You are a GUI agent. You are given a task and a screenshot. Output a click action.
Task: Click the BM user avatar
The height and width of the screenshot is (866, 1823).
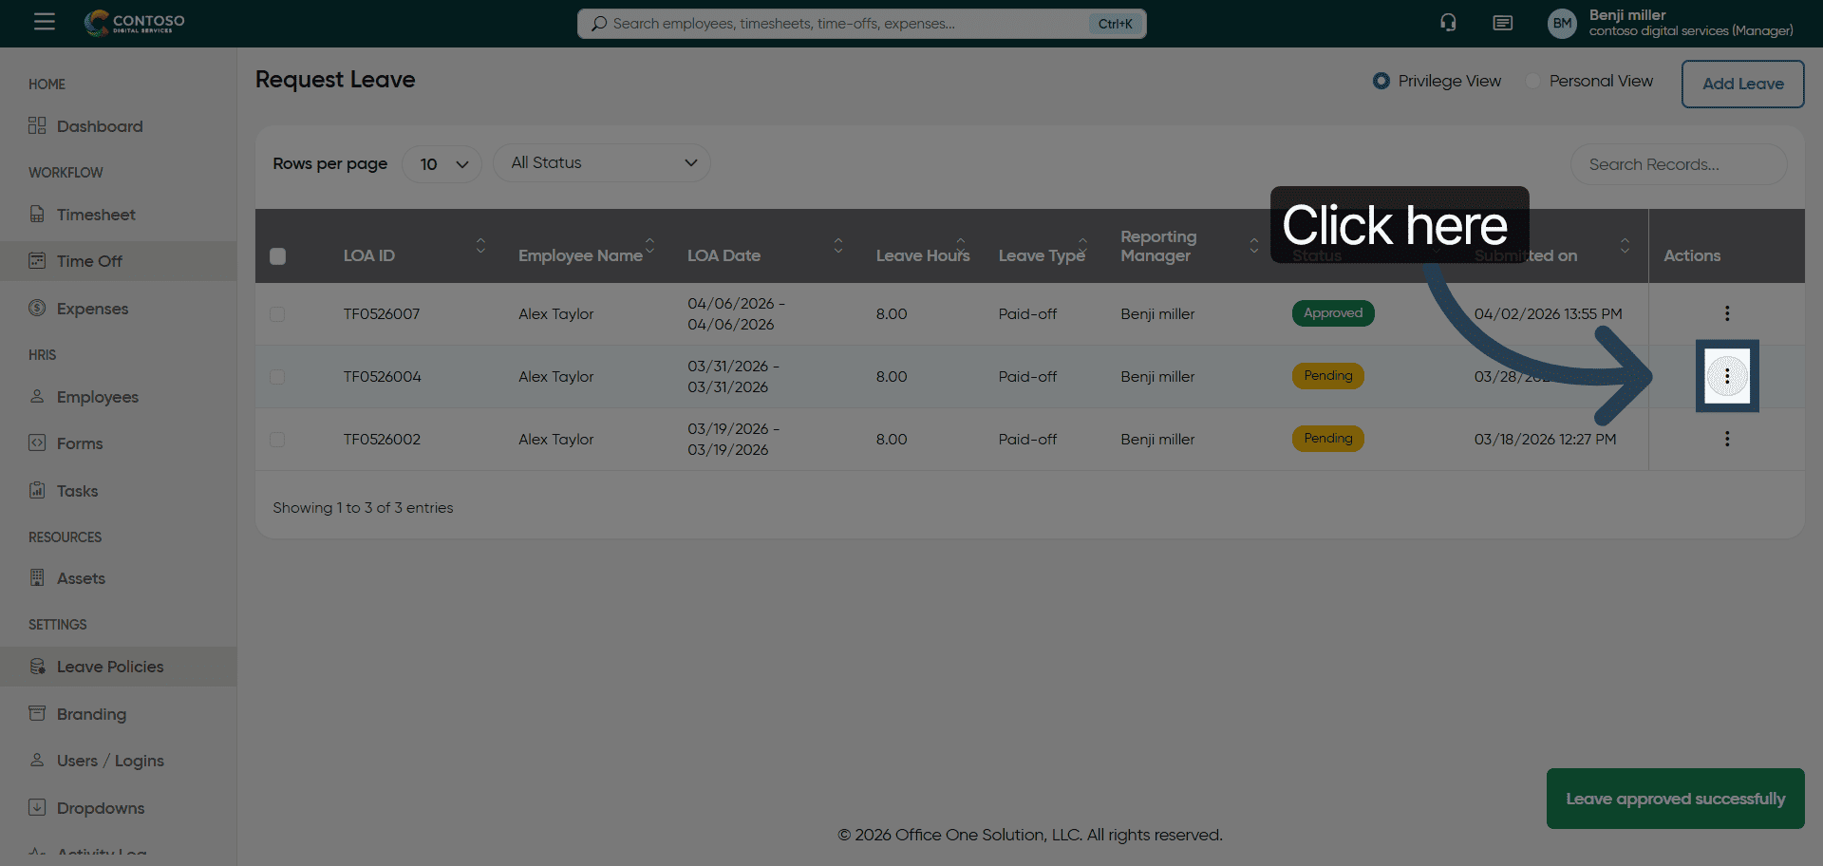click(x=1562, y=24)
